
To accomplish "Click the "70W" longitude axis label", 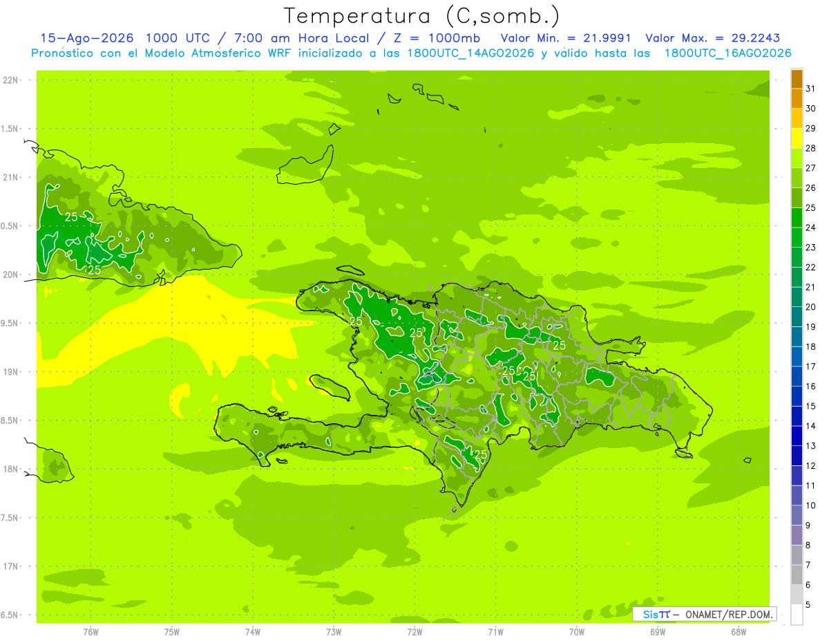I will pyautogui.click(x=576, y=632).
